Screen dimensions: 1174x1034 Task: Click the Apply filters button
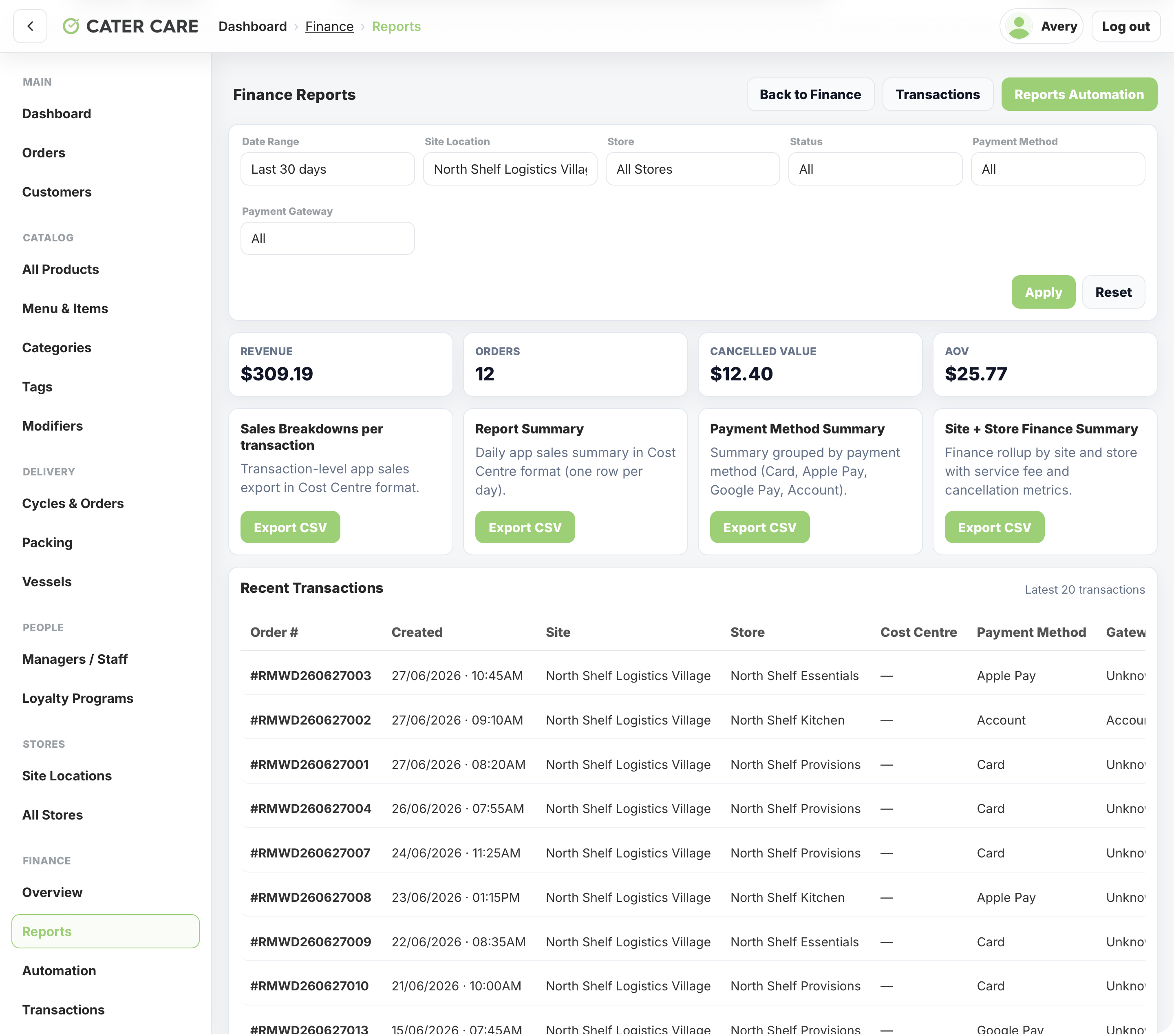pyautogui.click(x=1043, y=292)
